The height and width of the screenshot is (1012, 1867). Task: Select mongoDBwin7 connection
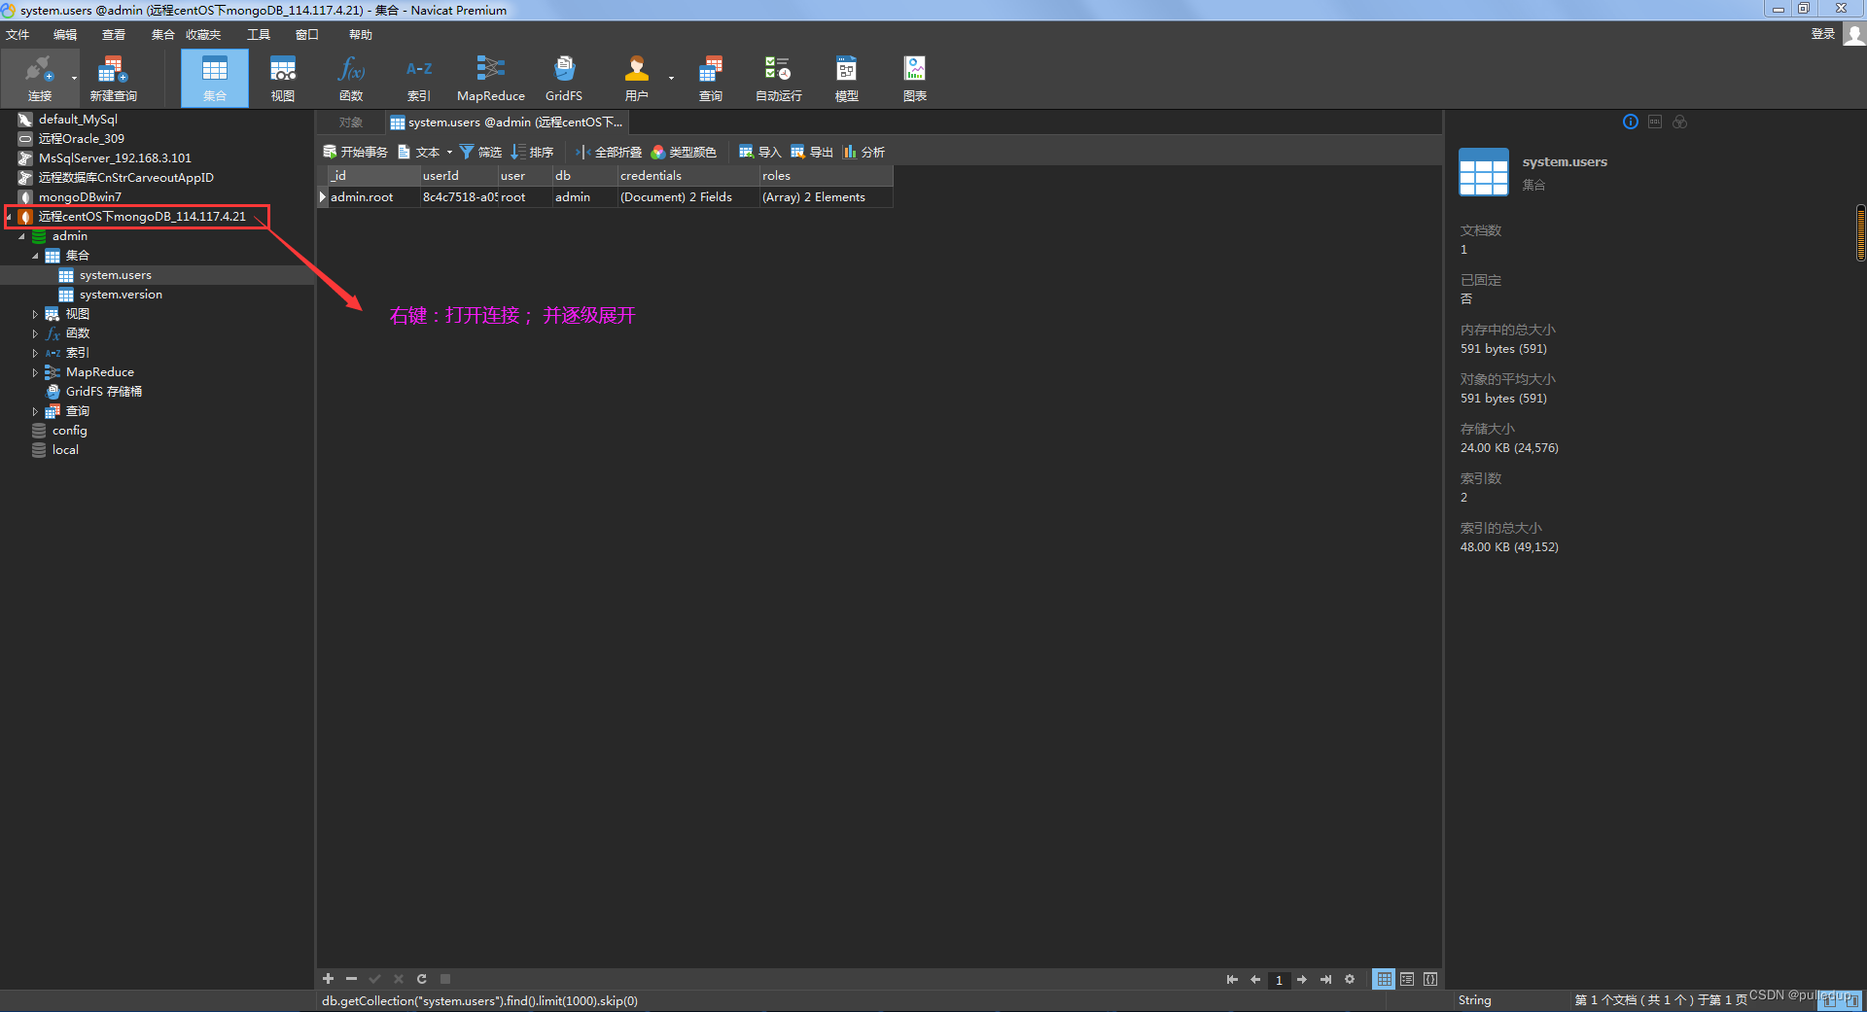[x=80, y=197]
